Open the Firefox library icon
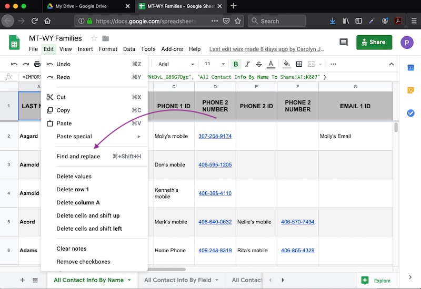The width and height of the screenshot is (421, 289). (x=346, y=21)
